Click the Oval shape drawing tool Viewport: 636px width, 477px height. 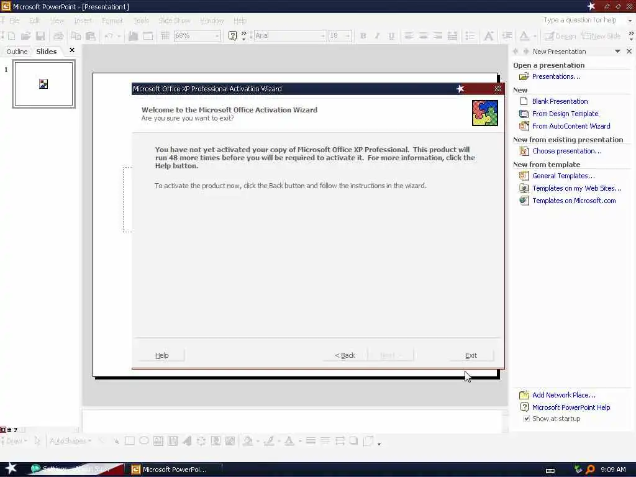pos(144,440)
